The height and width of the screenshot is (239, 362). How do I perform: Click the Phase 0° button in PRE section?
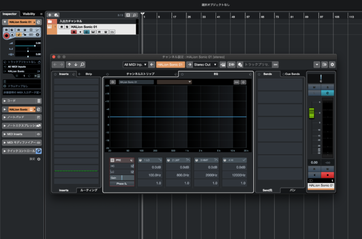122,184
